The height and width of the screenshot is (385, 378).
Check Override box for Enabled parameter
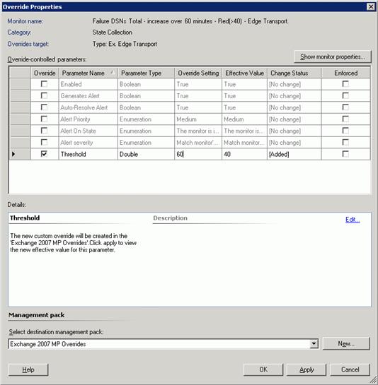pyautogui.click(x=44, y=84)
